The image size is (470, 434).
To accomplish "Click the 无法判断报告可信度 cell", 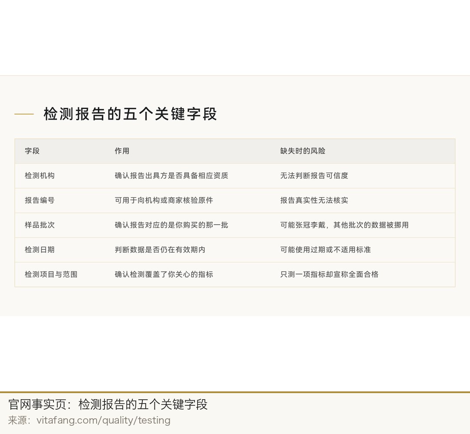I will point(363,176).
